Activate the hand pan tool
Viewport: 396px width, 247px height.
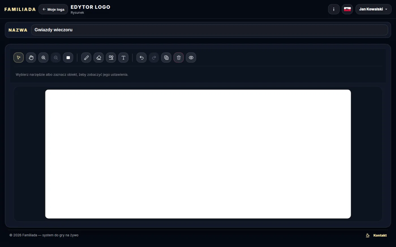(31, 58)
